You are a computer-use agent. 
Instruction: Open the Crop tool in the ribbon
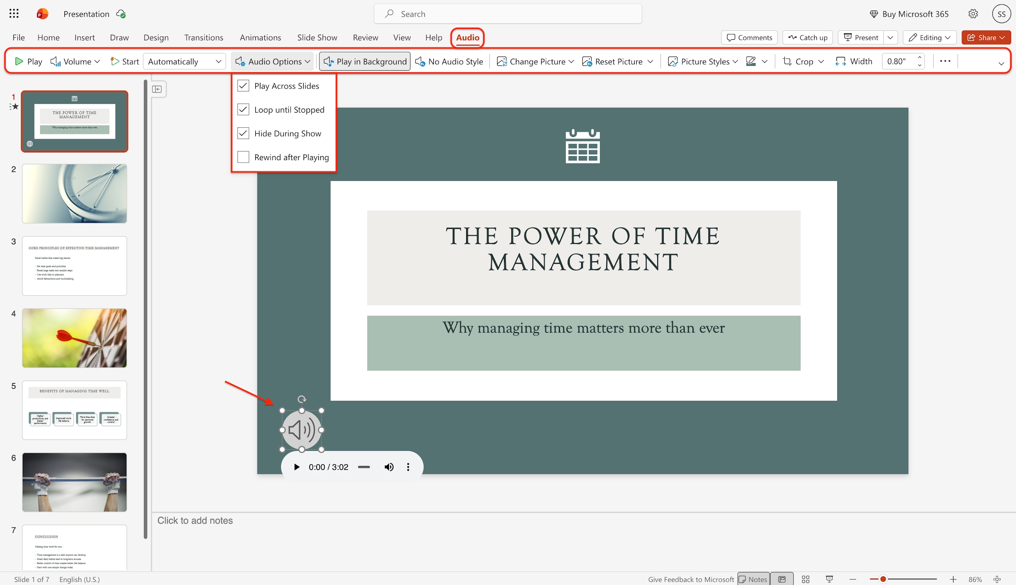803,61
